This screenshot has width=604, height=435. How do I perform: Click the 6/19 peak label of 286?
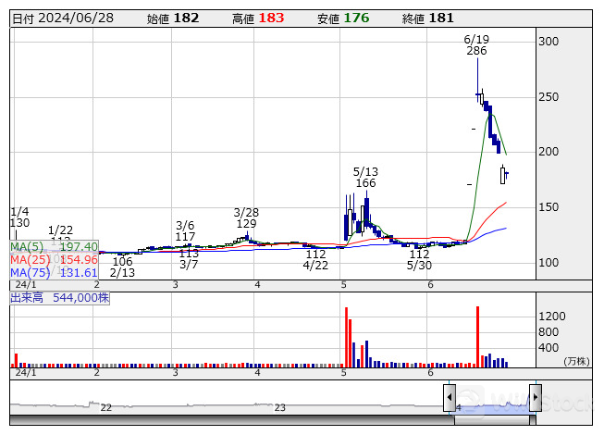tap(476, 45)
